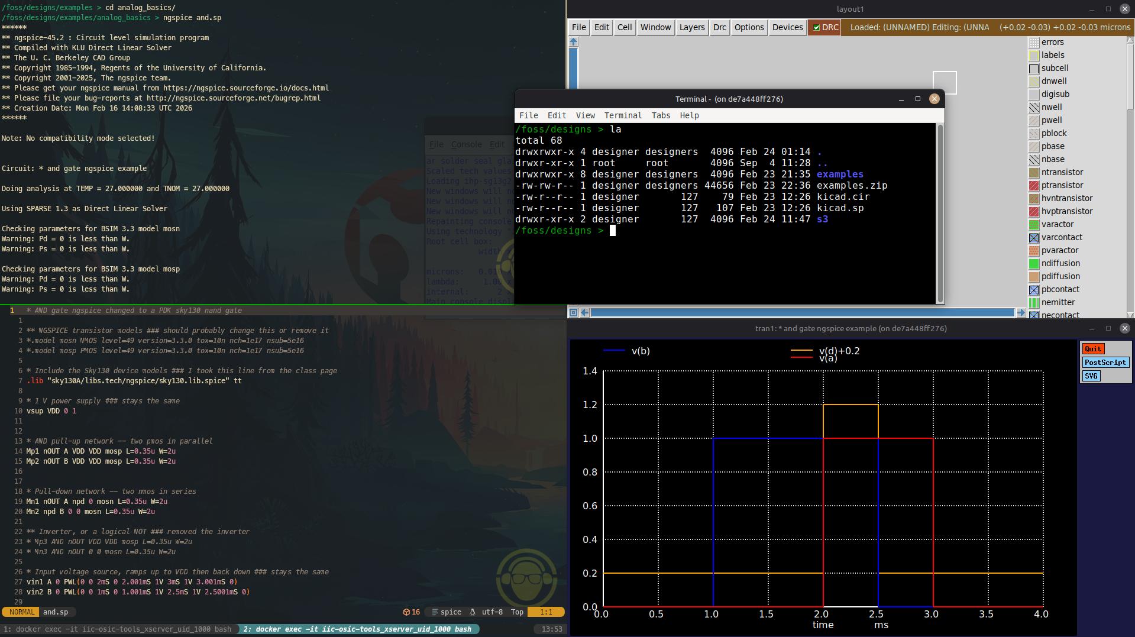1135x637 pixels.
Task: Open the Tabs menu in the Terminal window
Action: [x=661, y=115]
